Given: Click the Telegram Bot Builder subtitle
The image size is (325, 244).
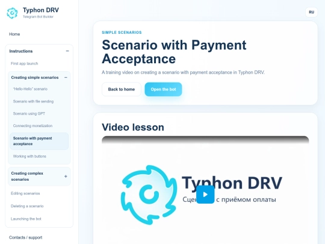Looking at the screenshot, I should pyautogui.click(x=38, y=17).
